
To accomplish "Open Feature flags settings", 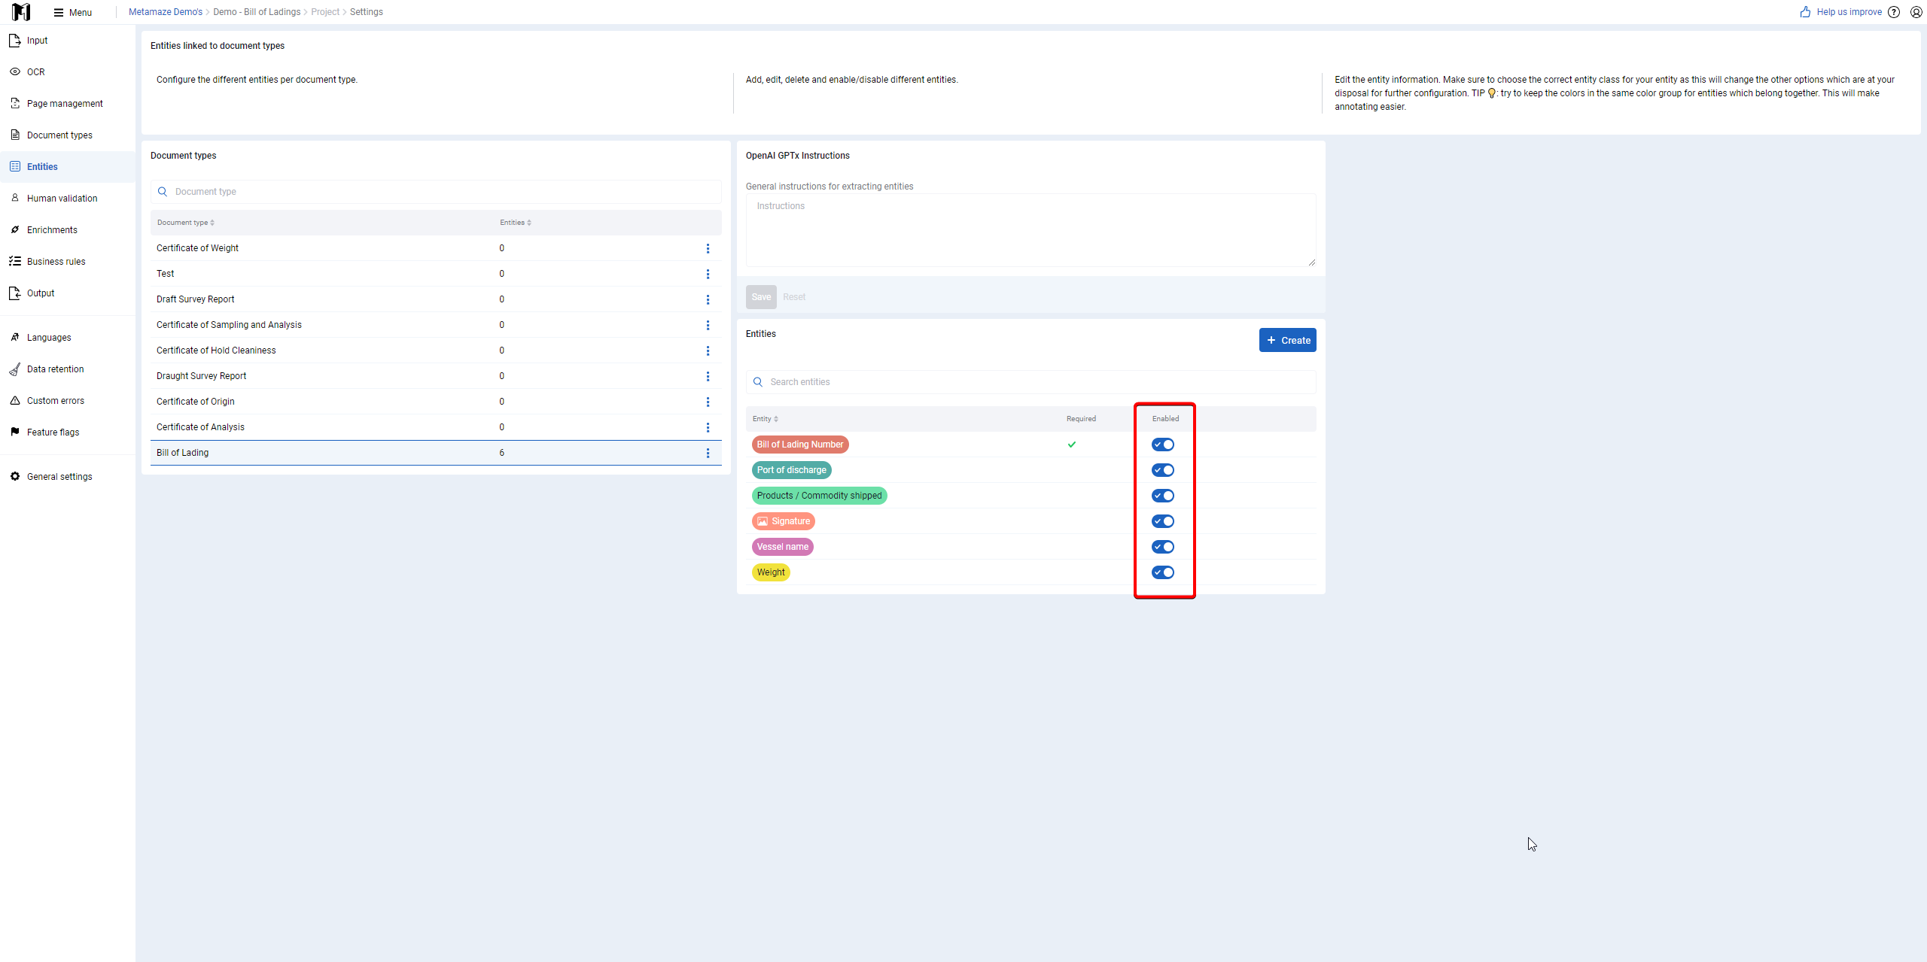I will (x=68, y=432).
